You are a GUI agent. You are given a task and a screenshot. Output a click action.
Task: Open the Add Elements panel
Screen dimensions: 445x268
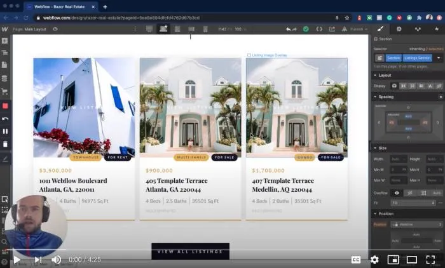4,41
